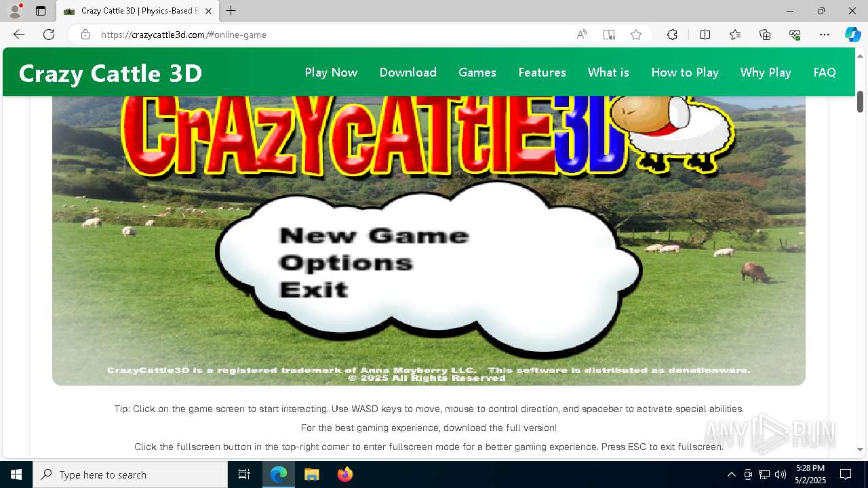
Task: Open Options in game menu
Action: point(346,263)
